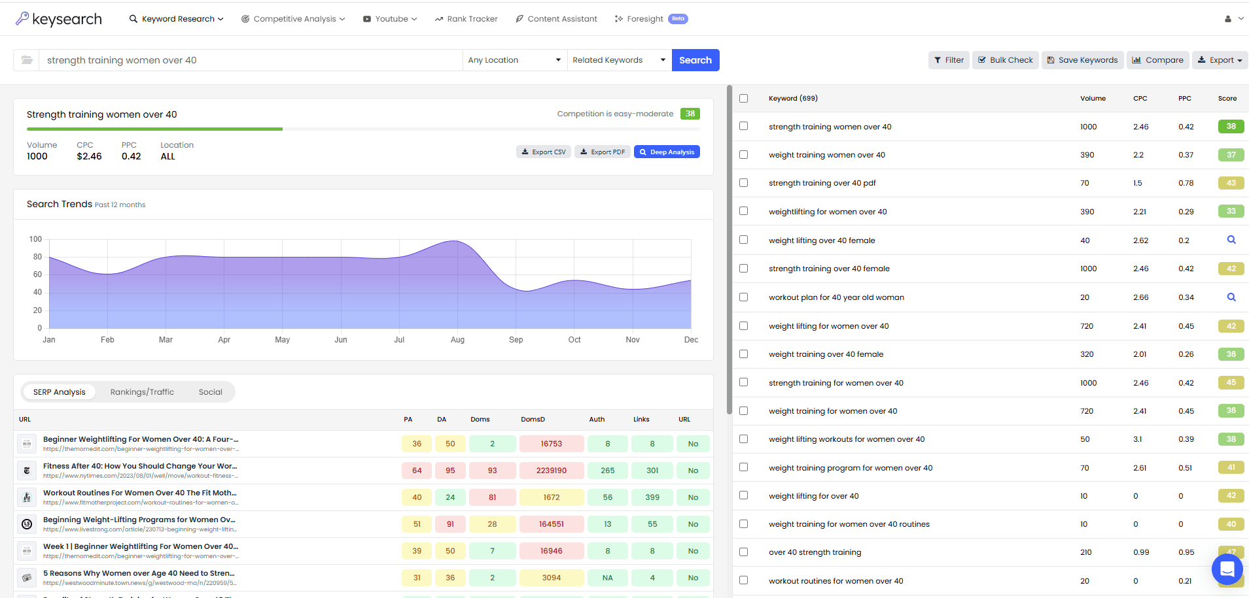Image resolution: width=1249 pixels, height=598 pixels.
Task: Open the Deep Analysis tool
Action: coord(667,151)
